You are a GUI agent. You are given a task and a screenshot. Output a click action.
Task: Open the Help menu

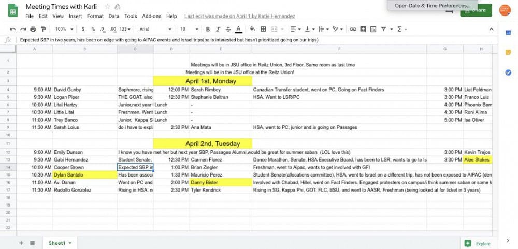[x=171, y=16]
